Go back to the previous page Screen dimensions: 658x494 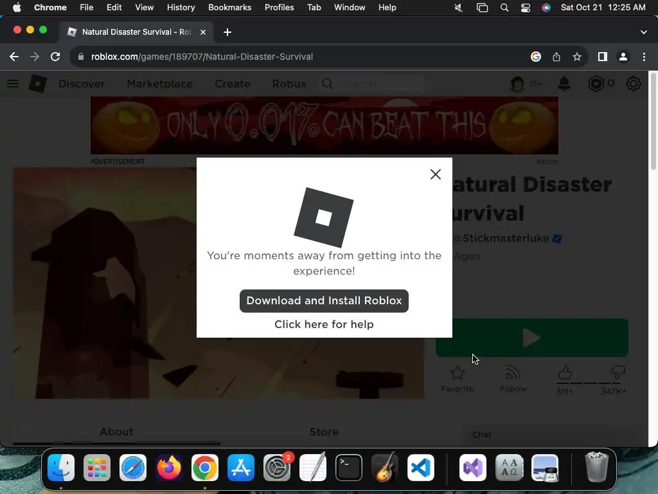14,57
